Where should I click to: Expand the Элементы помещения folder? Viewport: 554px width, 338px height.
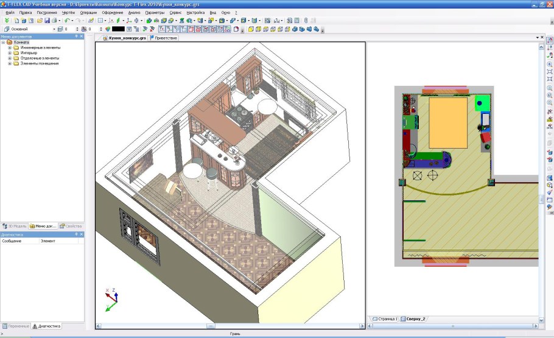[x=9, y=63]
